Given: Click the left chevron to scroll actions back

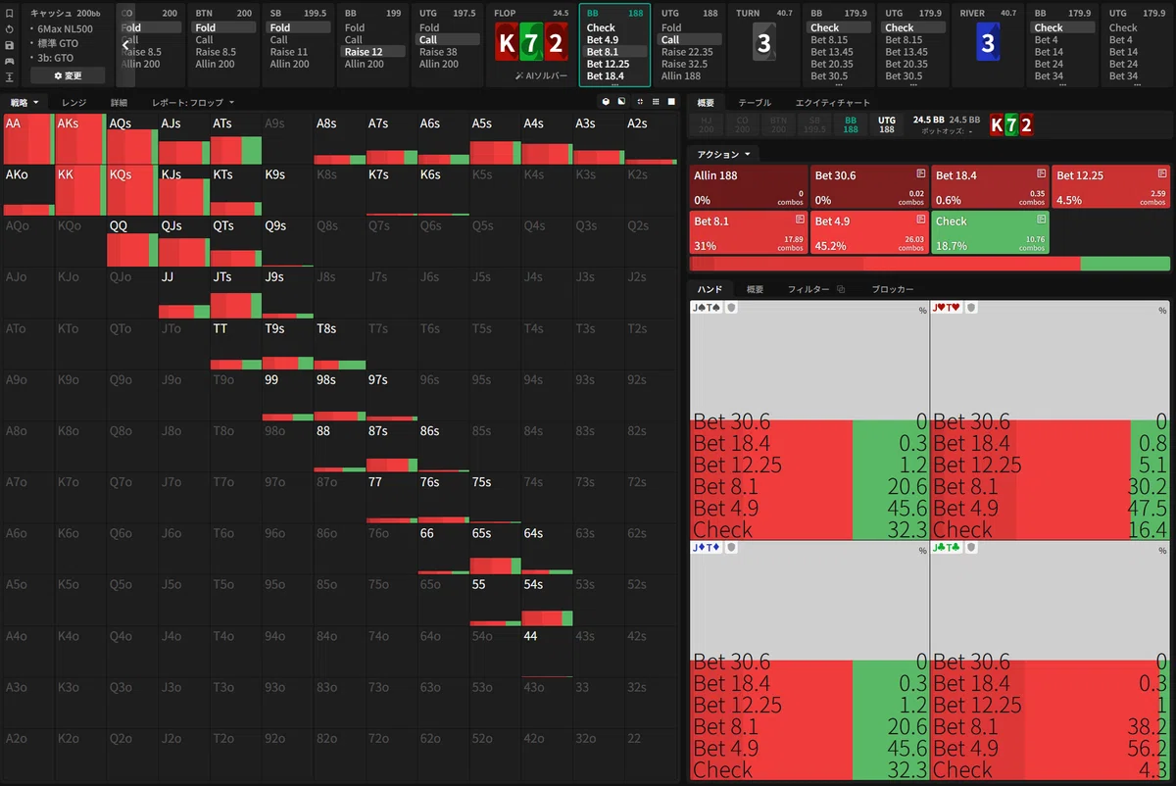Looking at the screenshot, I should 126,45.
